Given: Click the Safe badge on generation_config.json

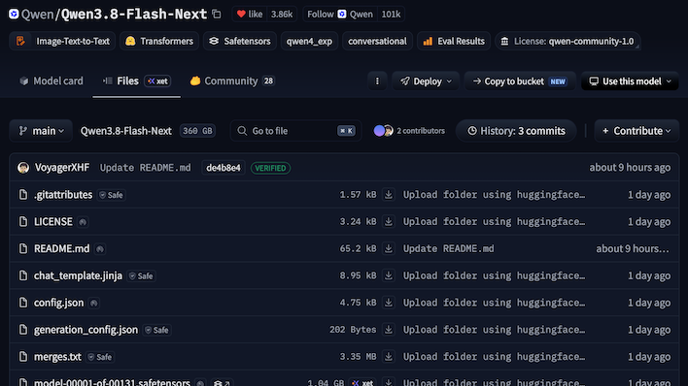Looking at the screenshot, I should pyautogui.click(x=156, y=331).
